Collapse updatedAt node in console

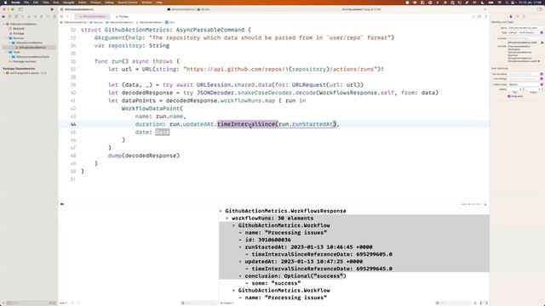pos(240,262)
